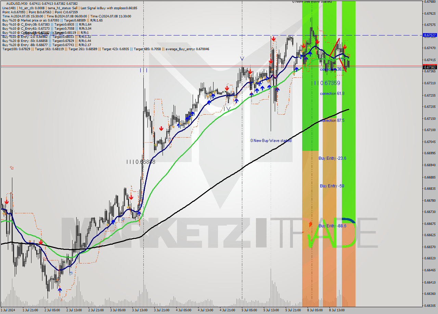The height and width of the screenshot is (314, 438).
Task: Click the '8 Jul 13:00' time axis label
Action: click(x=337, y=310)
